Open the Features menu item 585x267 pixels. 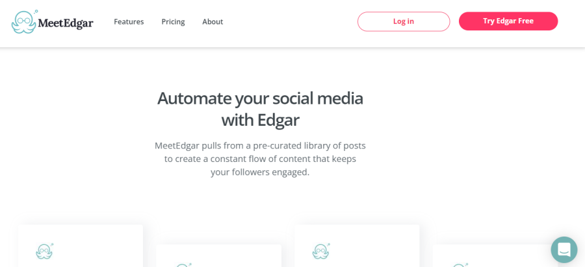click(x=129, y=21)
